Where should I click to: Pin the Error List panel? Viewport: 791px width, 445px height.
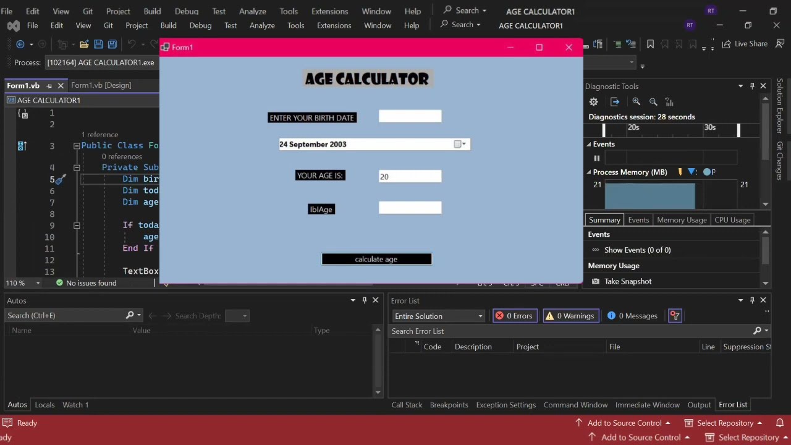[x=752, y=300]
